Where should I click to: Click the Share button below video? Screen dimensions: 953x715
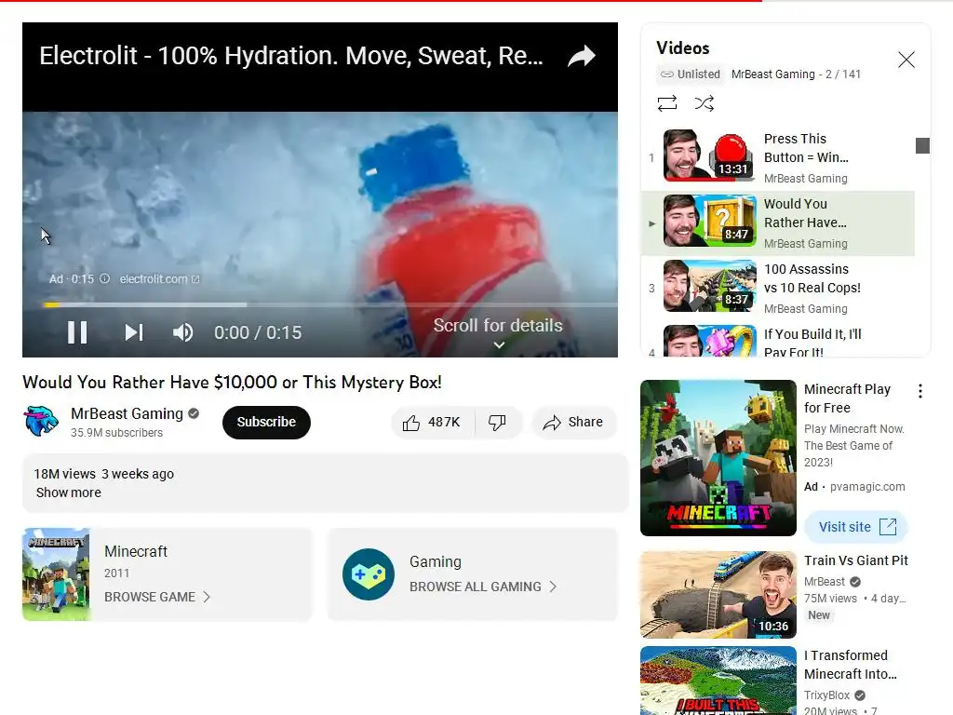point(574,422)
